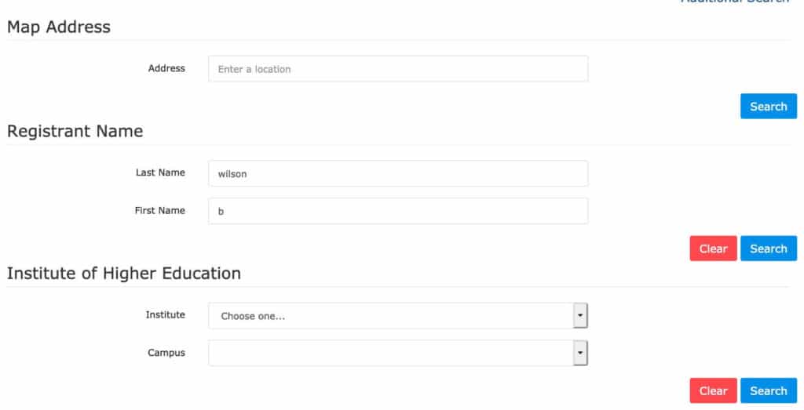Click the Campus field label

point(166,353)
